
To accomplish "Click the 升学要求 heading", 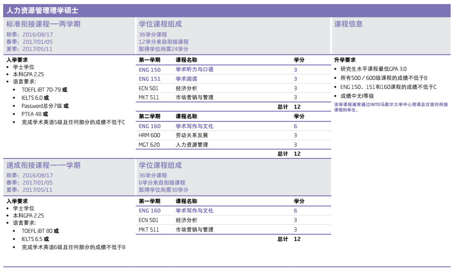I will pyautogui.click(x=345, y=60).
